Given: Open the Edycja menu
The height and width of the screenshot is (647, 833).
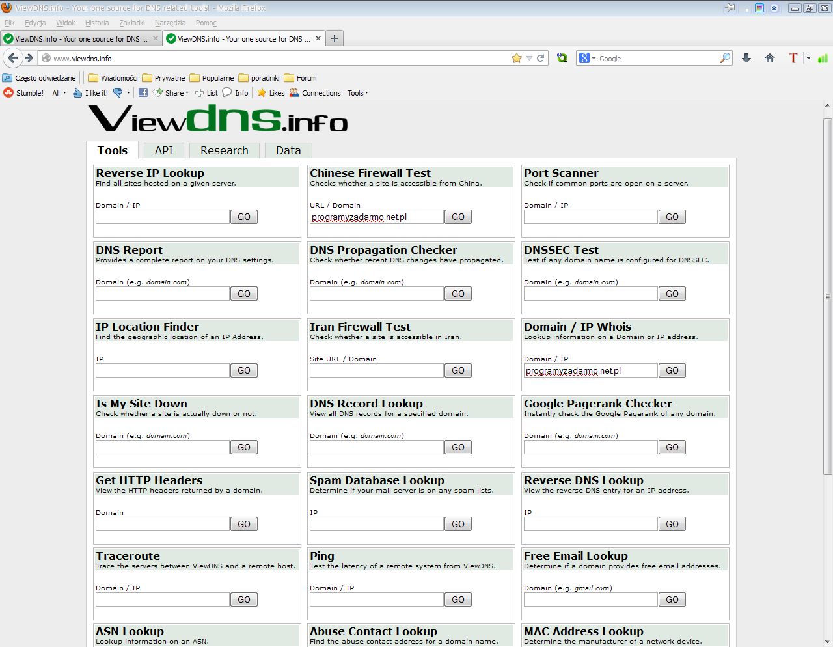Looking at the screenshot, I should (35, 23).
